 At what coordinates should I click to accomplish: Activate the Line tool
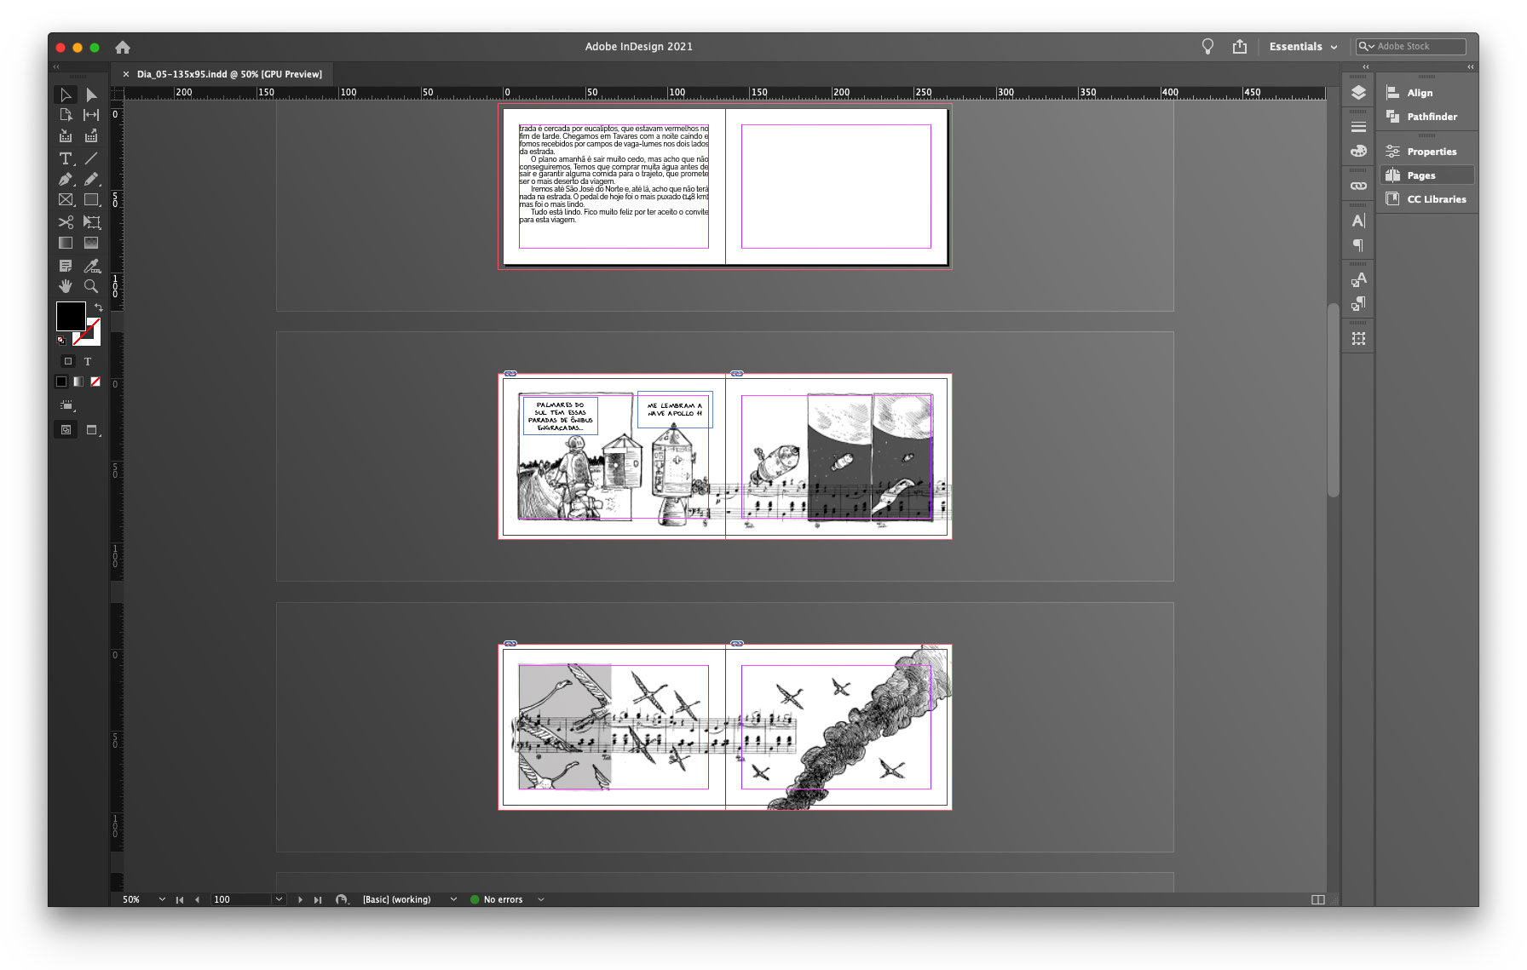coord(91,158)
